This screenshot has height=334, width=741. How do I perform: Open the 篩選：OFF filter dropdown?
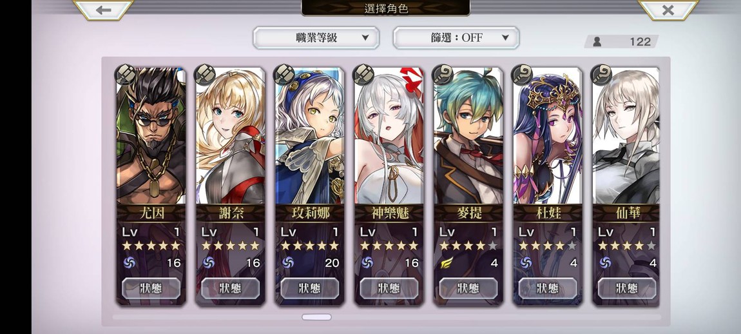456,38
